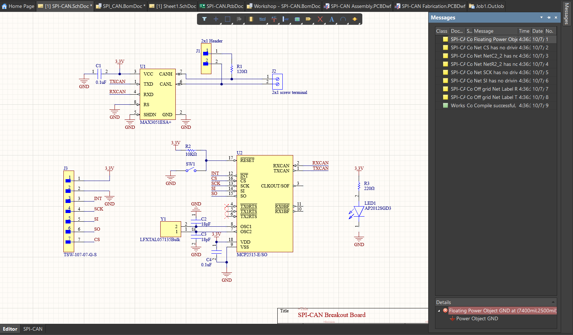Select the yellow directive marker tool
Screen dimensions: 573x335
coord(355,19)
